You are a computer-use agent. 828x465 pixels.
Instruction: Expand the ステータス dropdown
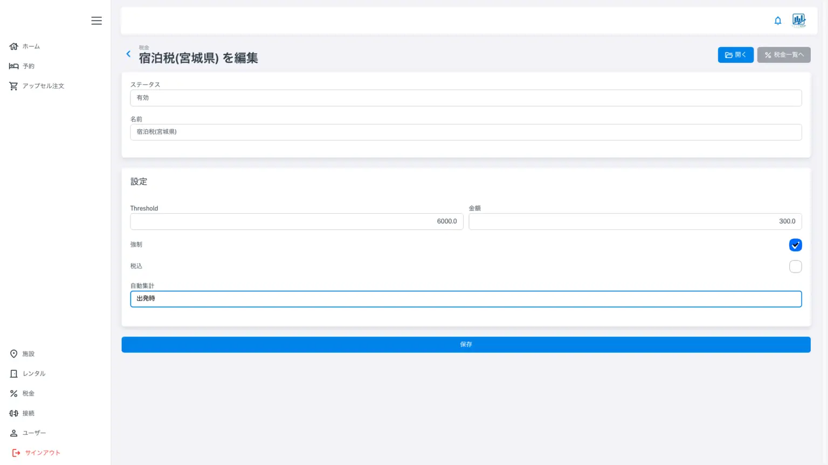[466, 98]
